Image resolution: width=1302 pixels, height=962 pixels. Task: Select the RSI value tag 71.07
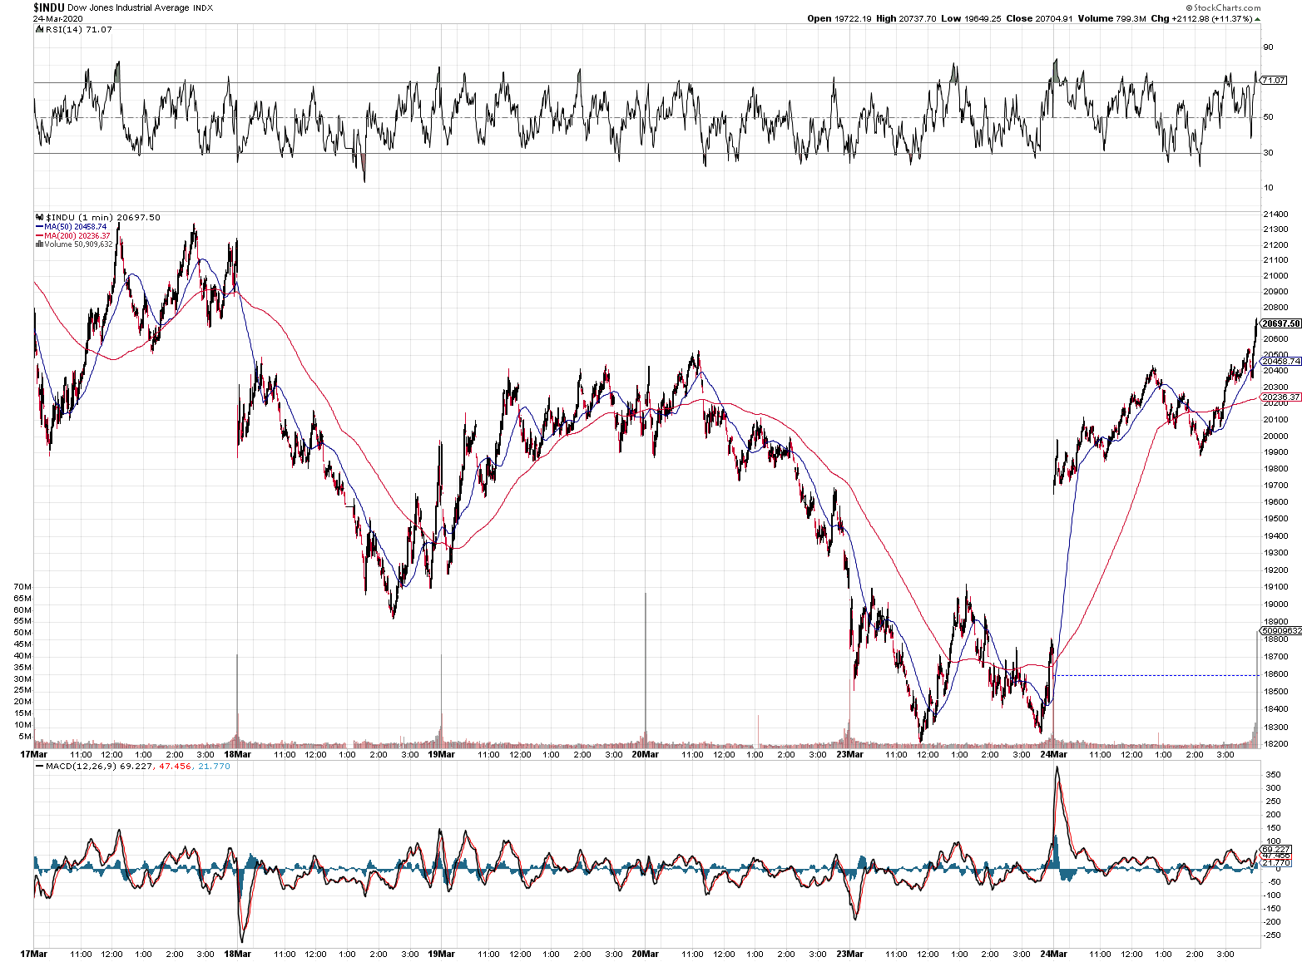pyautogui.click(x=1274, y=81)
